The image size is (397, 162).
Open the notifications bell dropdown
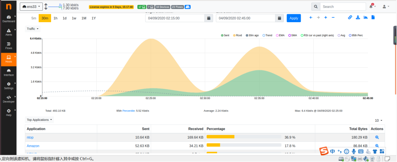pyautogui.click(x=372, y=7)
